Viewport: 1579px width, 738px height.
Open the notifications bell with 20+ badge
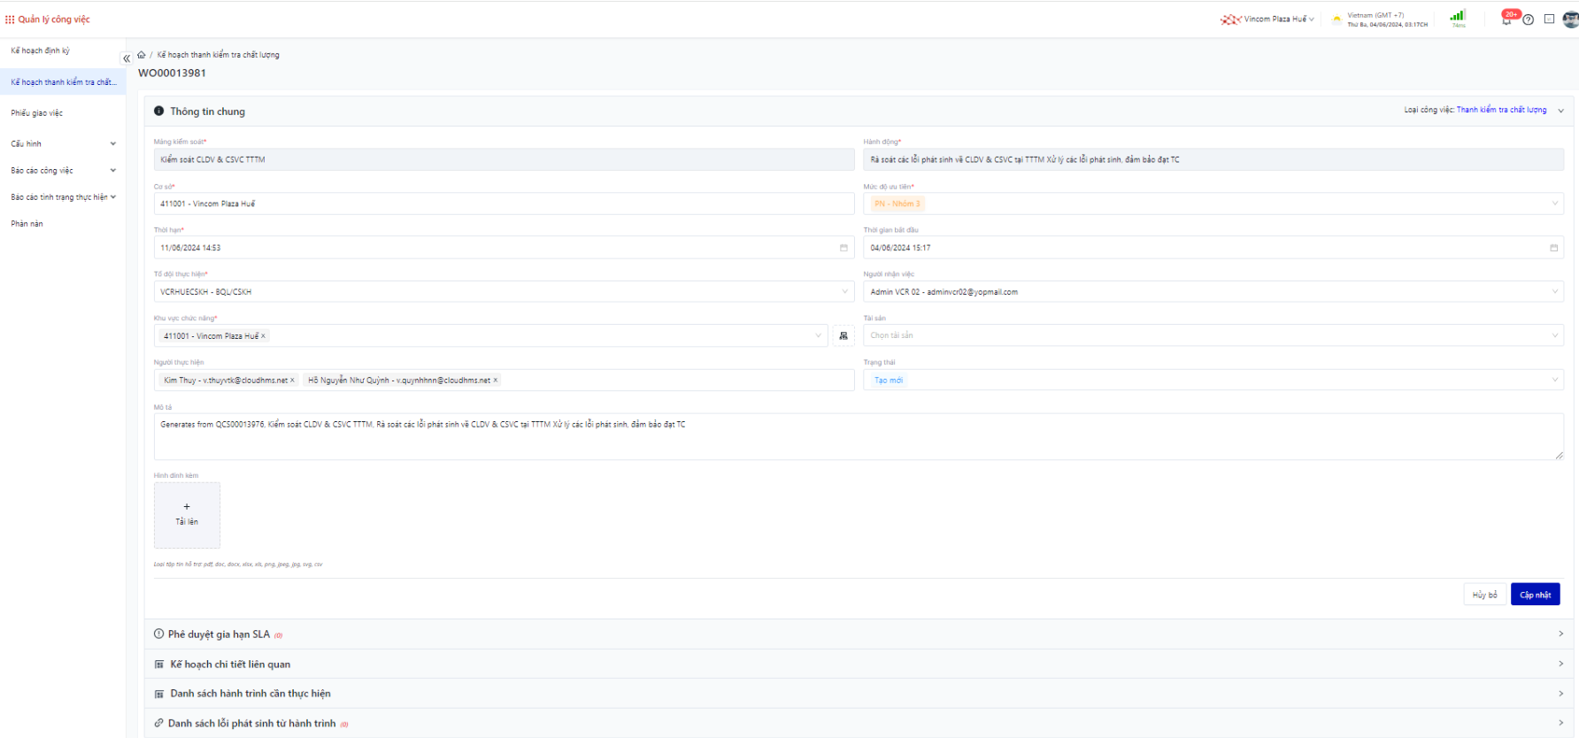(x=1506, y=19)
